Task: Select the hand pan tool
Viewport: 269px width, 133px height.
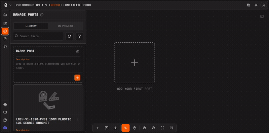Action: (x=134, y=128)
